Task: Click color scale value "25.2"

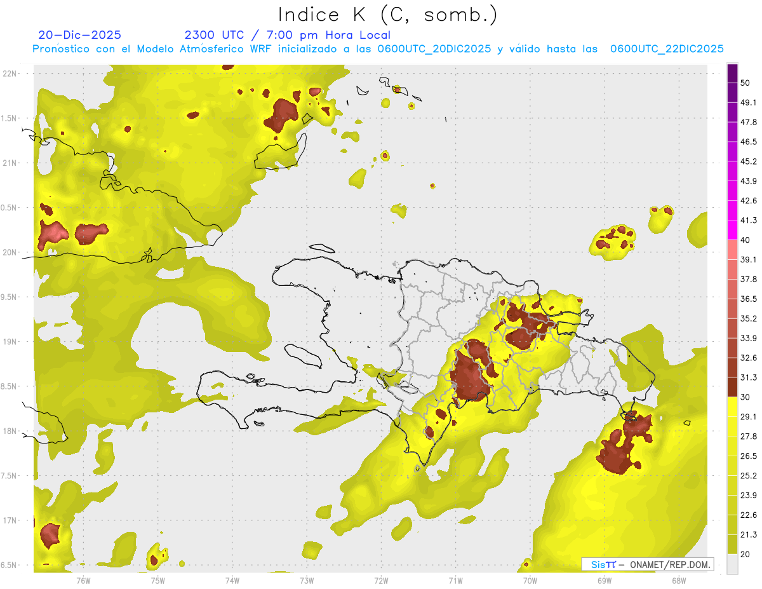Action: (749, 476)
